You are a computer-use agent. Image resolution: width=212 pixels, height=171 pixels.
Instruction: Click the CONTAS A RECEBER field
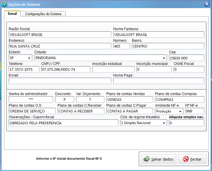pyautogui.click(x=81, y=111)
